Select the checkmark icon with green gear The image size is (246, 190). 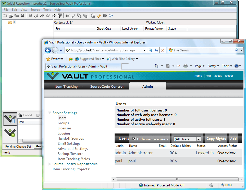(x=10, y=133)
